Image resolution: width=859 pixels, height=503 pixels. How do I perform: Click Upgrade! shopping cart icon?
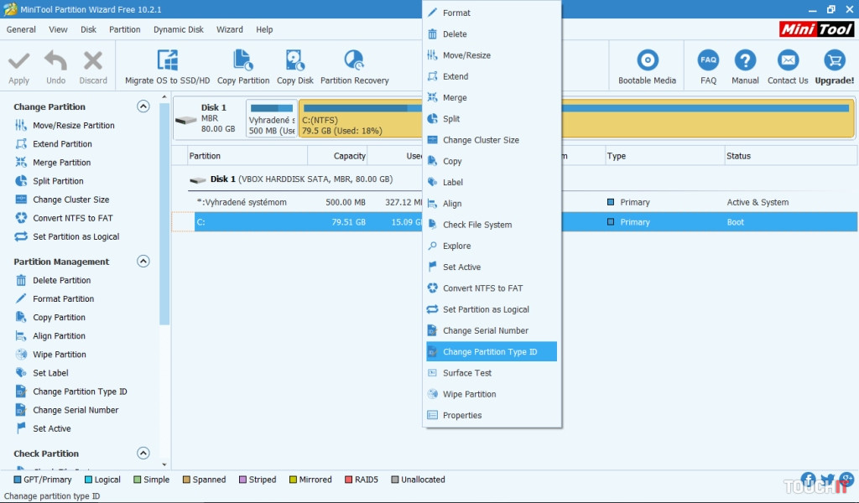[x=834, y=62]
